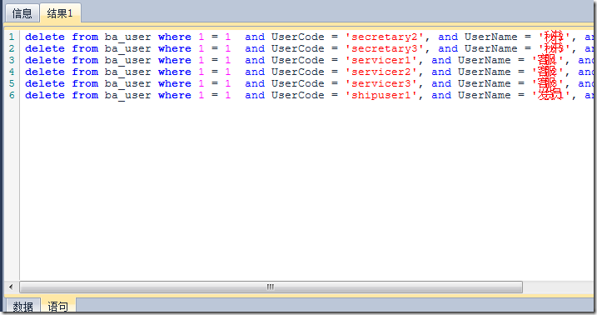
Task: Click the 'servicer3' string value
Action: 381,83
